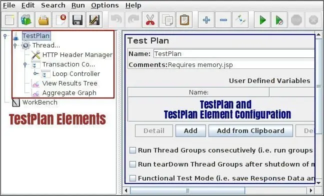Click the Open file folder icon
This screenshot has width=324, height=196.
click(x=43, y=20)
